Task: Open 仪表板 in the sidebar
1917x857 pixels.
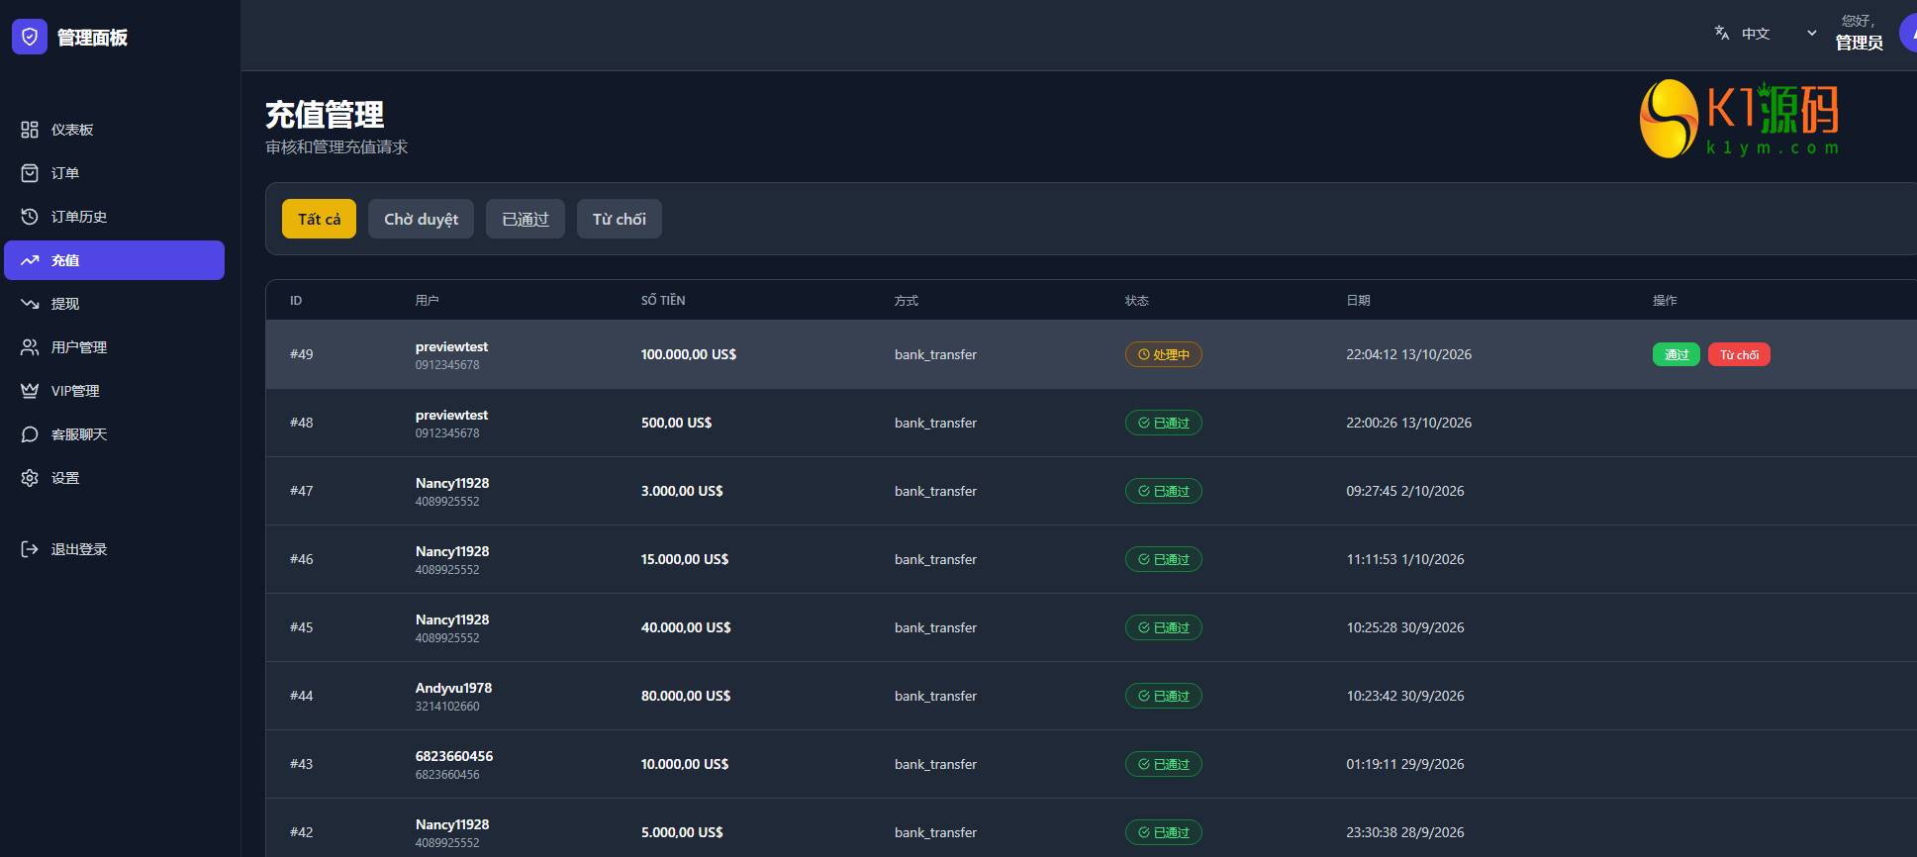Action: point(114,130)
